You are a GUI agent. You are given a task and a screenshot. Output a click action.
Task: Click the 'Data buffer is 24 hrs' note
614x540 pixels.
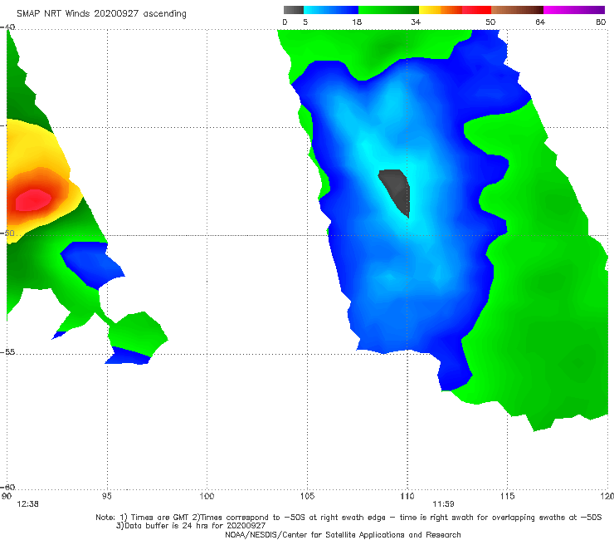coord(190,526)
